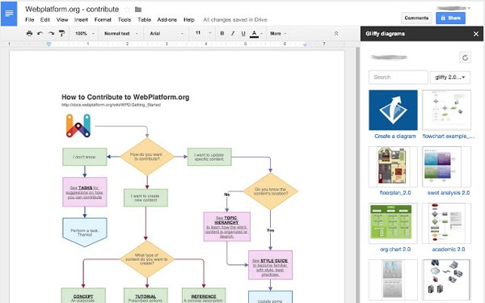Star the Webplatform.org document

pyautogui.click(x=127, y=10)
